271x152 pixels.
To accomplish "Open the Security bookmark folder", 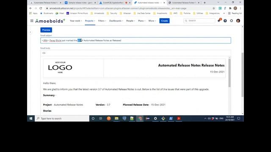I will (112, 13).
